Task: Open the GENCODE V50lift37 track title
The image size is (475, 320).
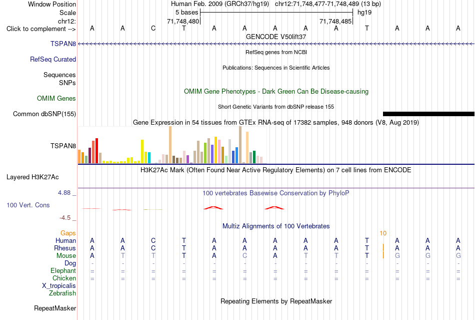Action: (276, 37)
